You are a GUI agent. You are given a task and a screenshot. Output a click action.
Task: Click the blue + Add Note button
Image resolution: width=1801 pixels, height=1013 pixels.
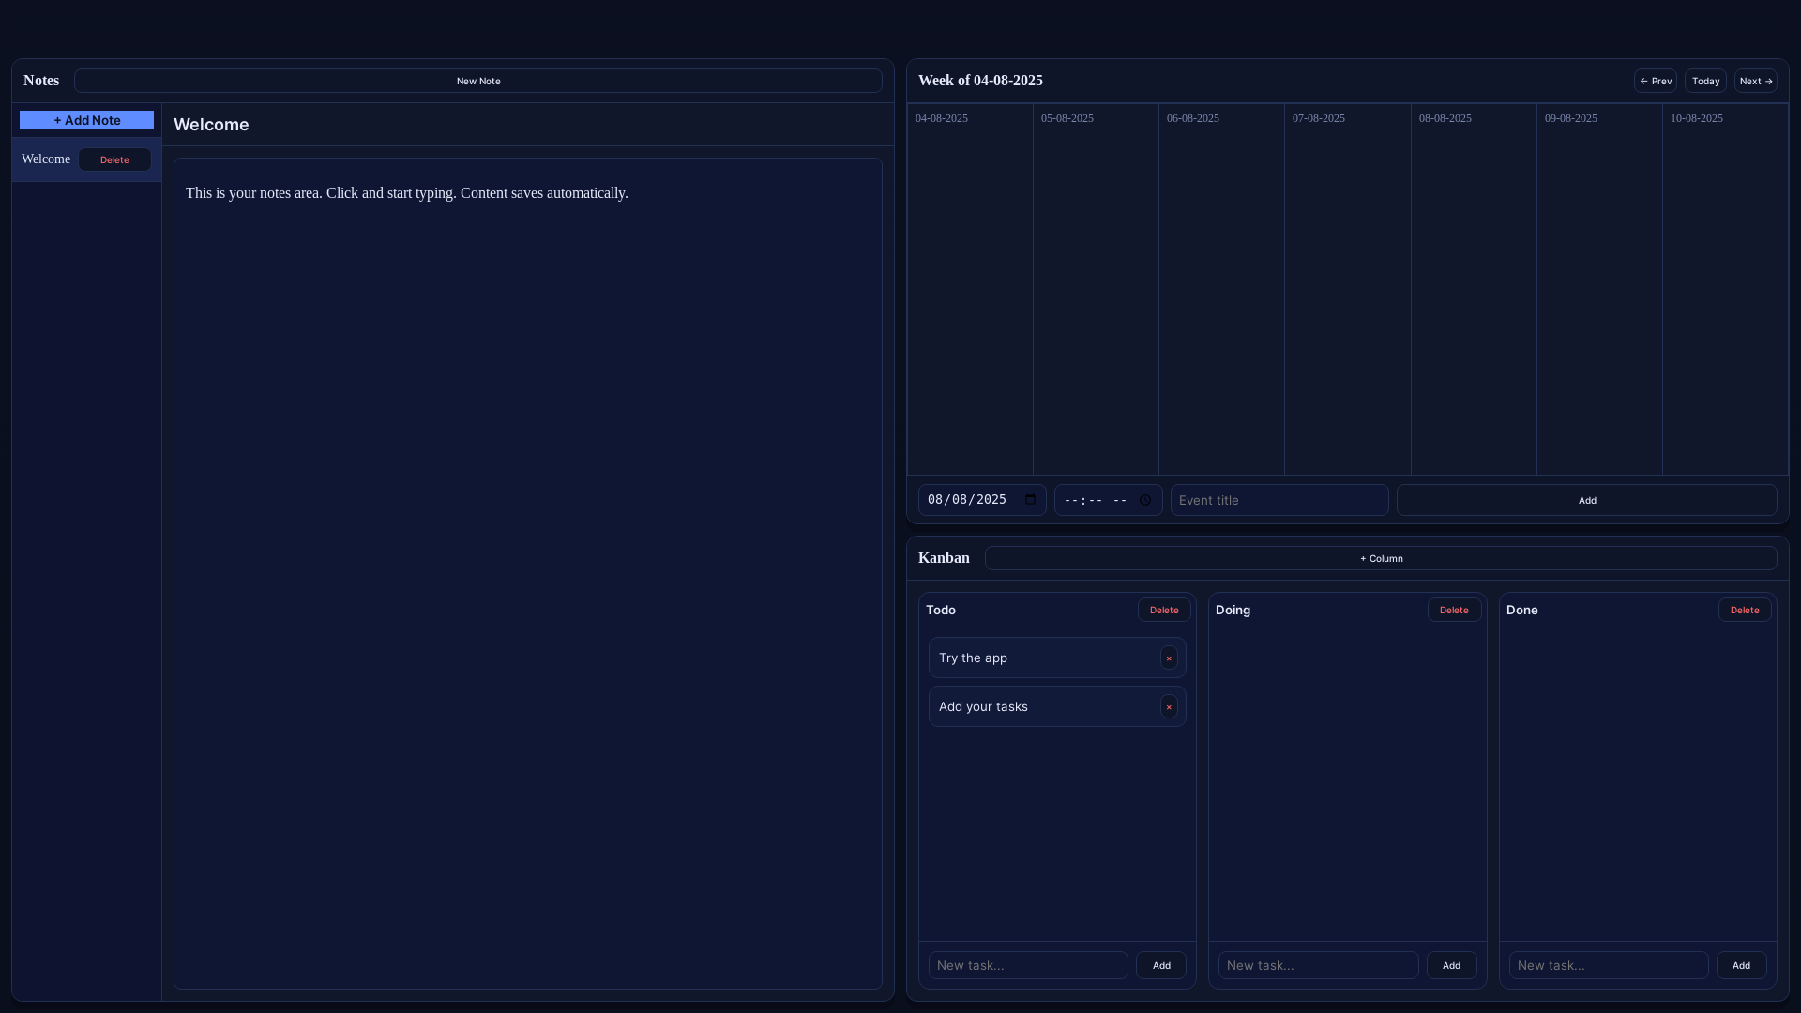86,120
